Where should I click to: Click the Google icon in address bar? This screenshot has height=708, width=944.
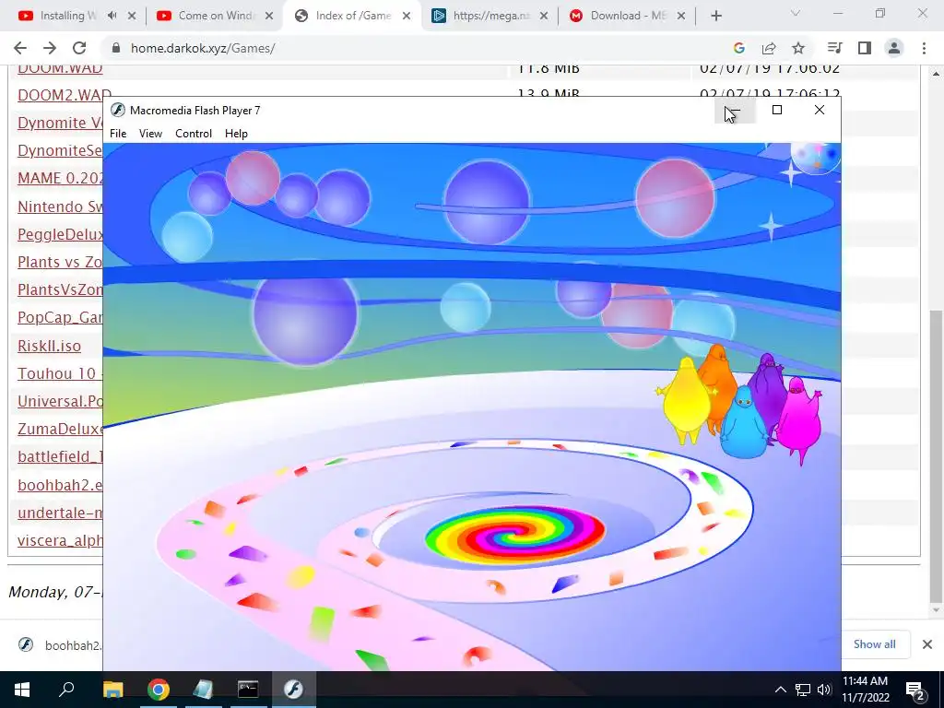(x=739, y=48)
